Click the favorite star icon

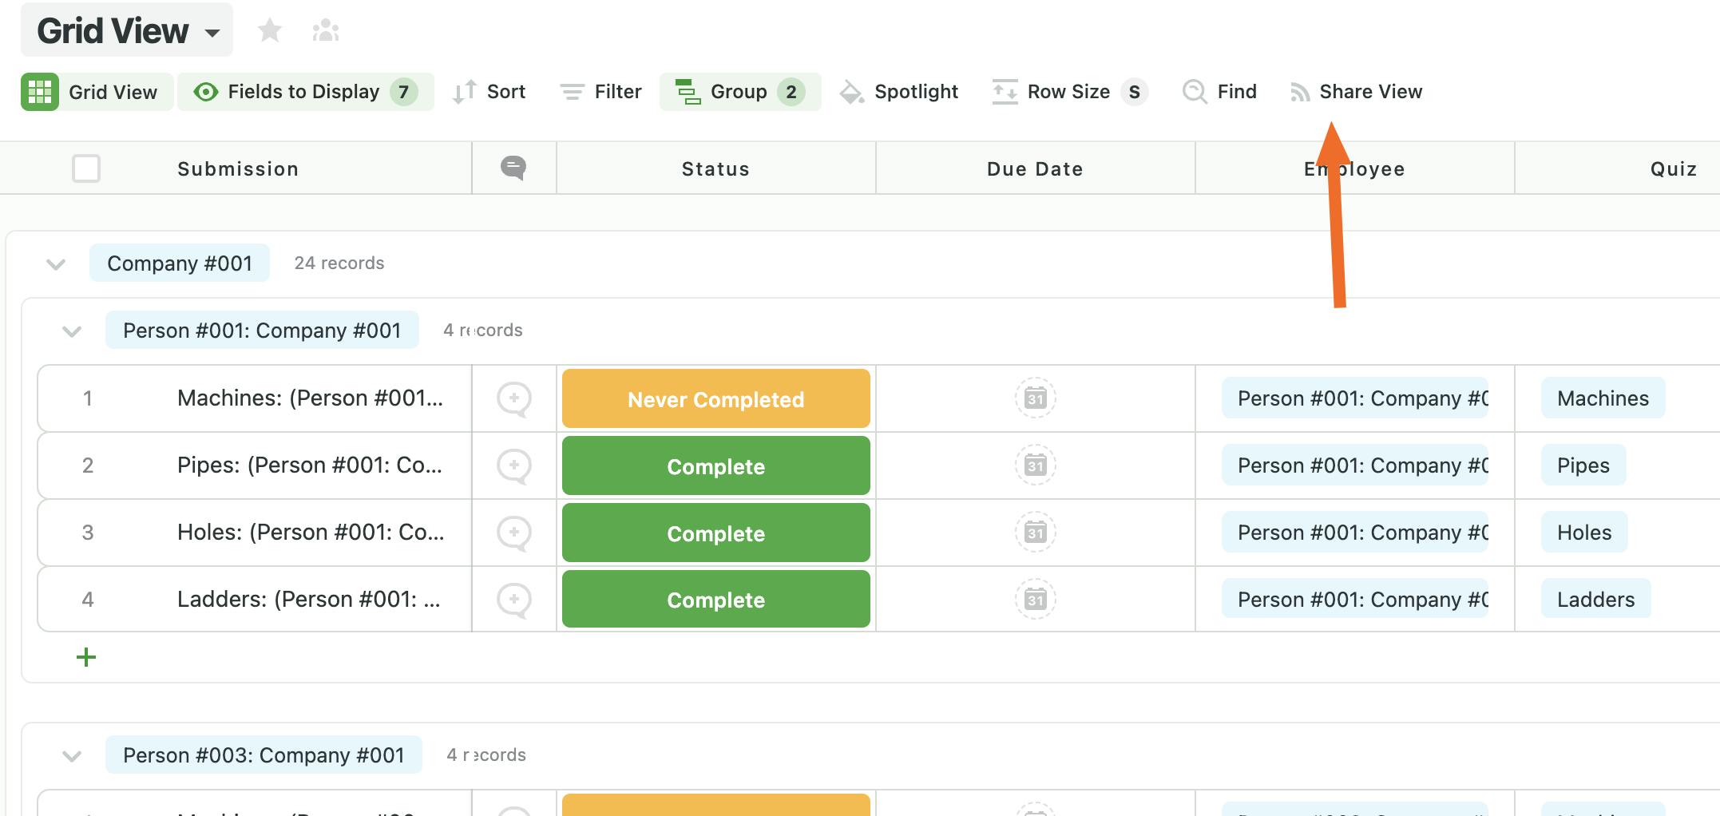[x=270, y=31]
